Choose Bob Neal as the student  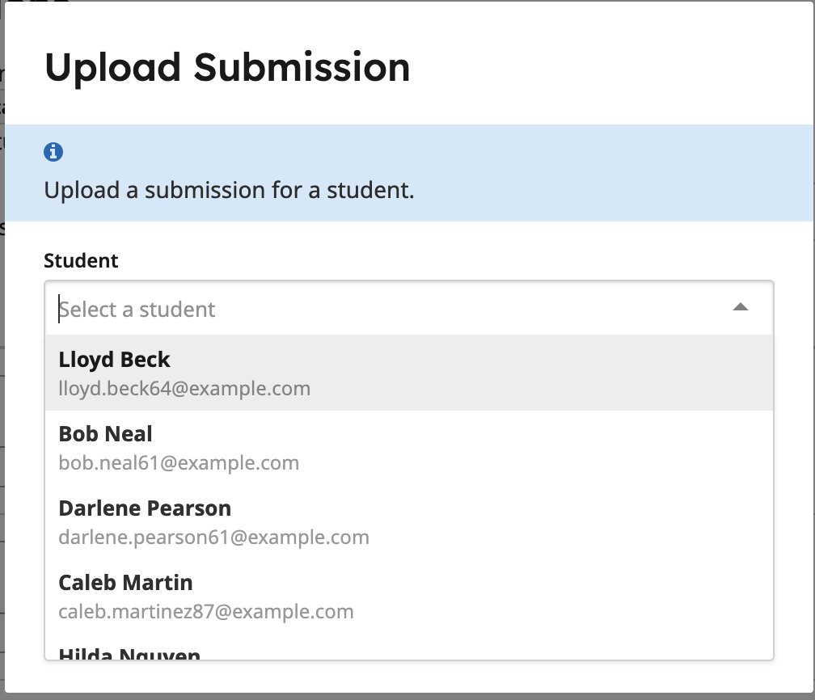click(409, 448)
